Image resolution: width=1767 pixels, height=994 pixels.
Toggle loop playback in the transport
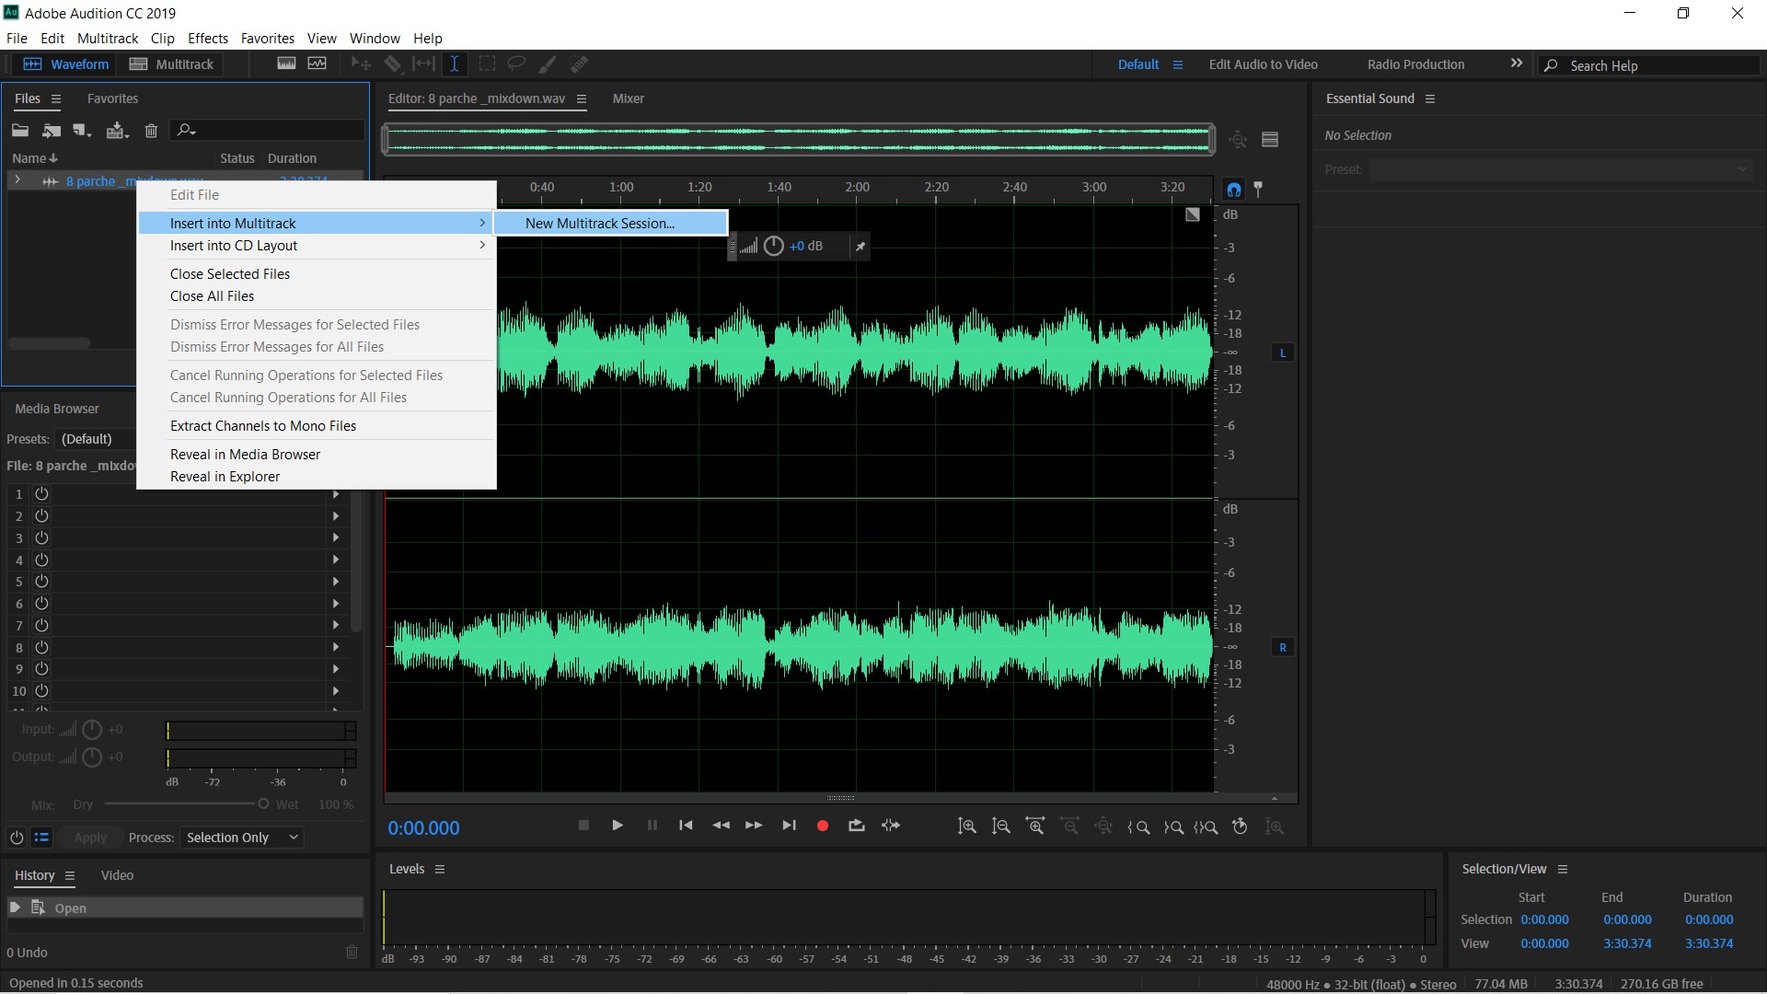point(856,826)
